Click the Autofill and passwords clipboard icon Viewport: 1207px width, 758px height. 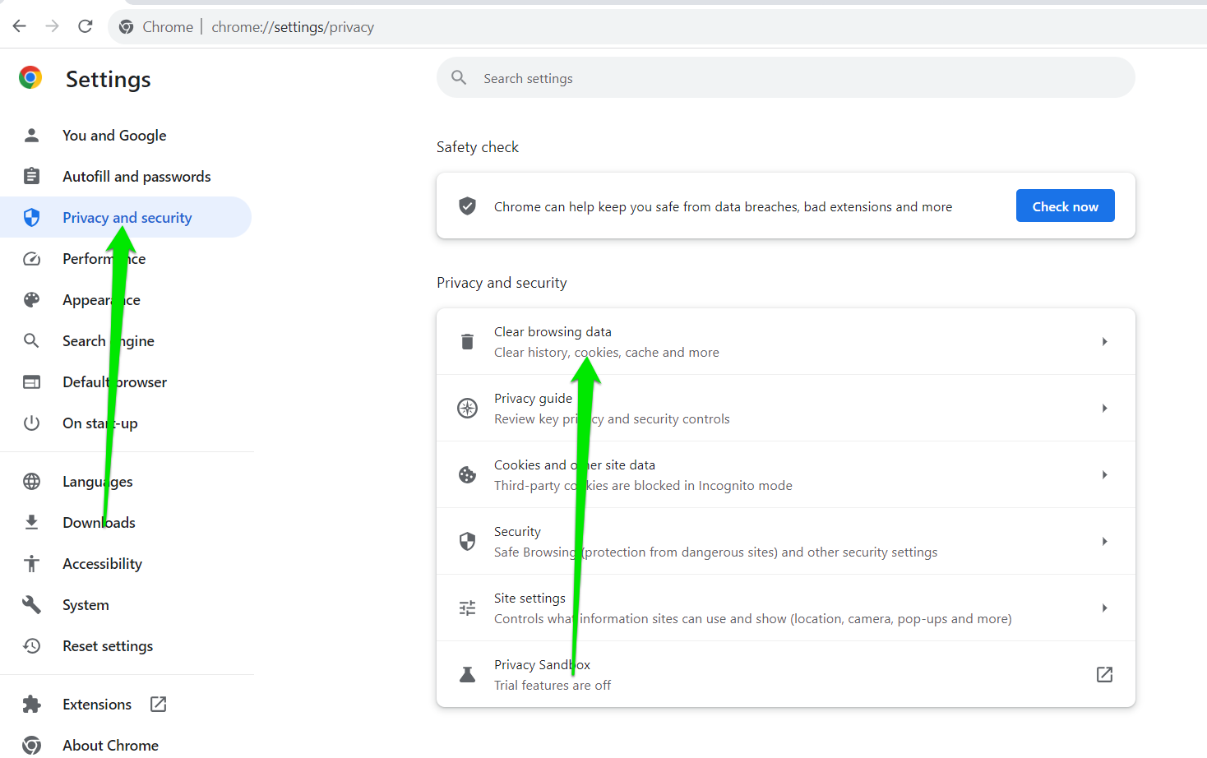[31, 177]
